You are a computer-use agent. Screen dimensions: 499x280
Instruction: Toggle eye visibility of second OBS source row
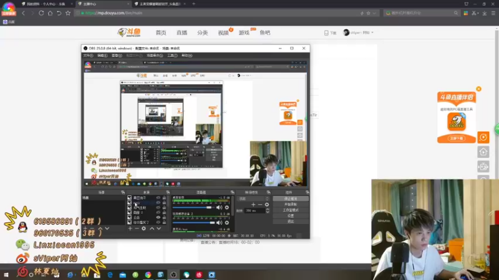158,203
